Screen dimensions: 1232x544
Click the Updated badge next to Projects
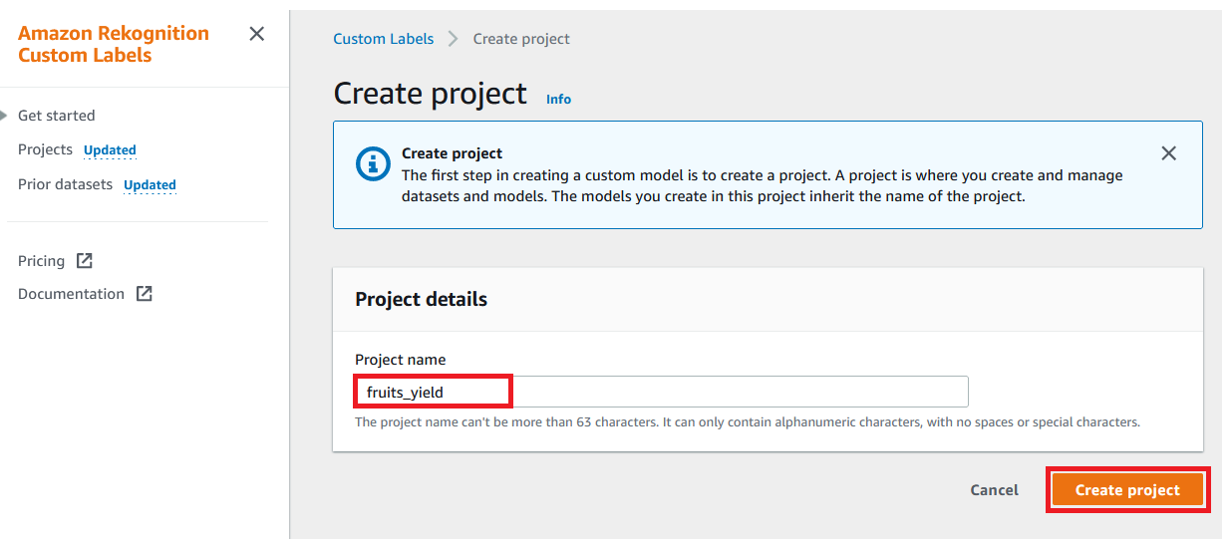pyautogui.click(x=110, y=150)
